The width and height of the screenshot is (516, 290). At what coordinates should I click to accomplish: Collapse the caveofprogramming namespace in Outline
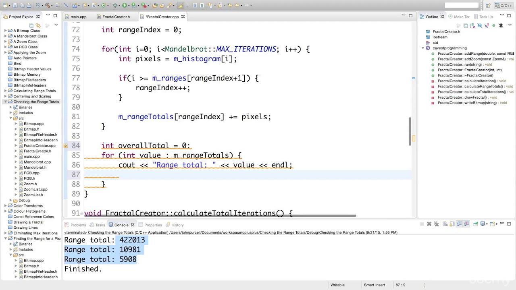point(423,48)
